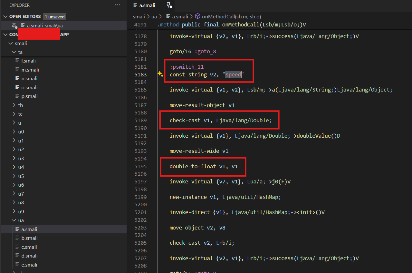Viewport: 412px width, 273px height.
Task: Click the pin icon on a.smali tab
Action: (x=169, y=5)
